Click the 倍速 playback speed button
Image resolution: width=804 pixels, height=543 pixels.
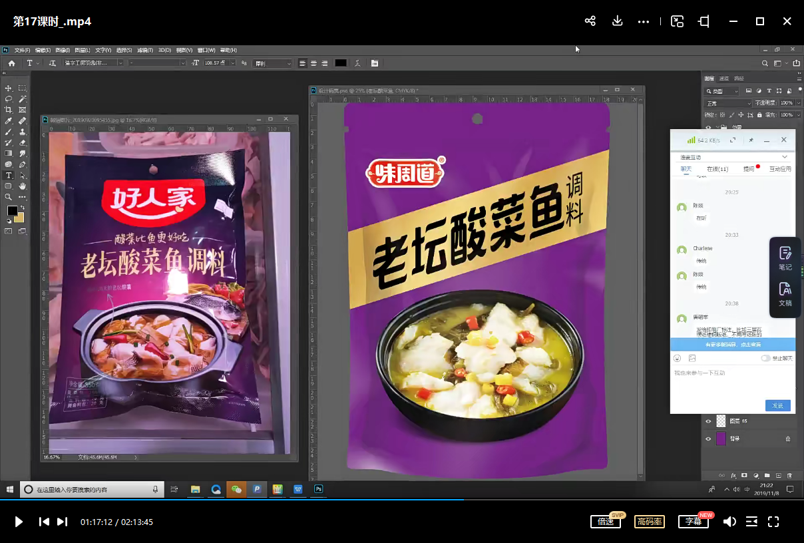[x=606, y=522]
